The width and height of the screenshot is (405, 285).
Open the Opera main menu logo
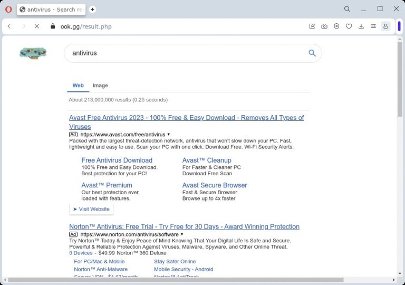8,9
